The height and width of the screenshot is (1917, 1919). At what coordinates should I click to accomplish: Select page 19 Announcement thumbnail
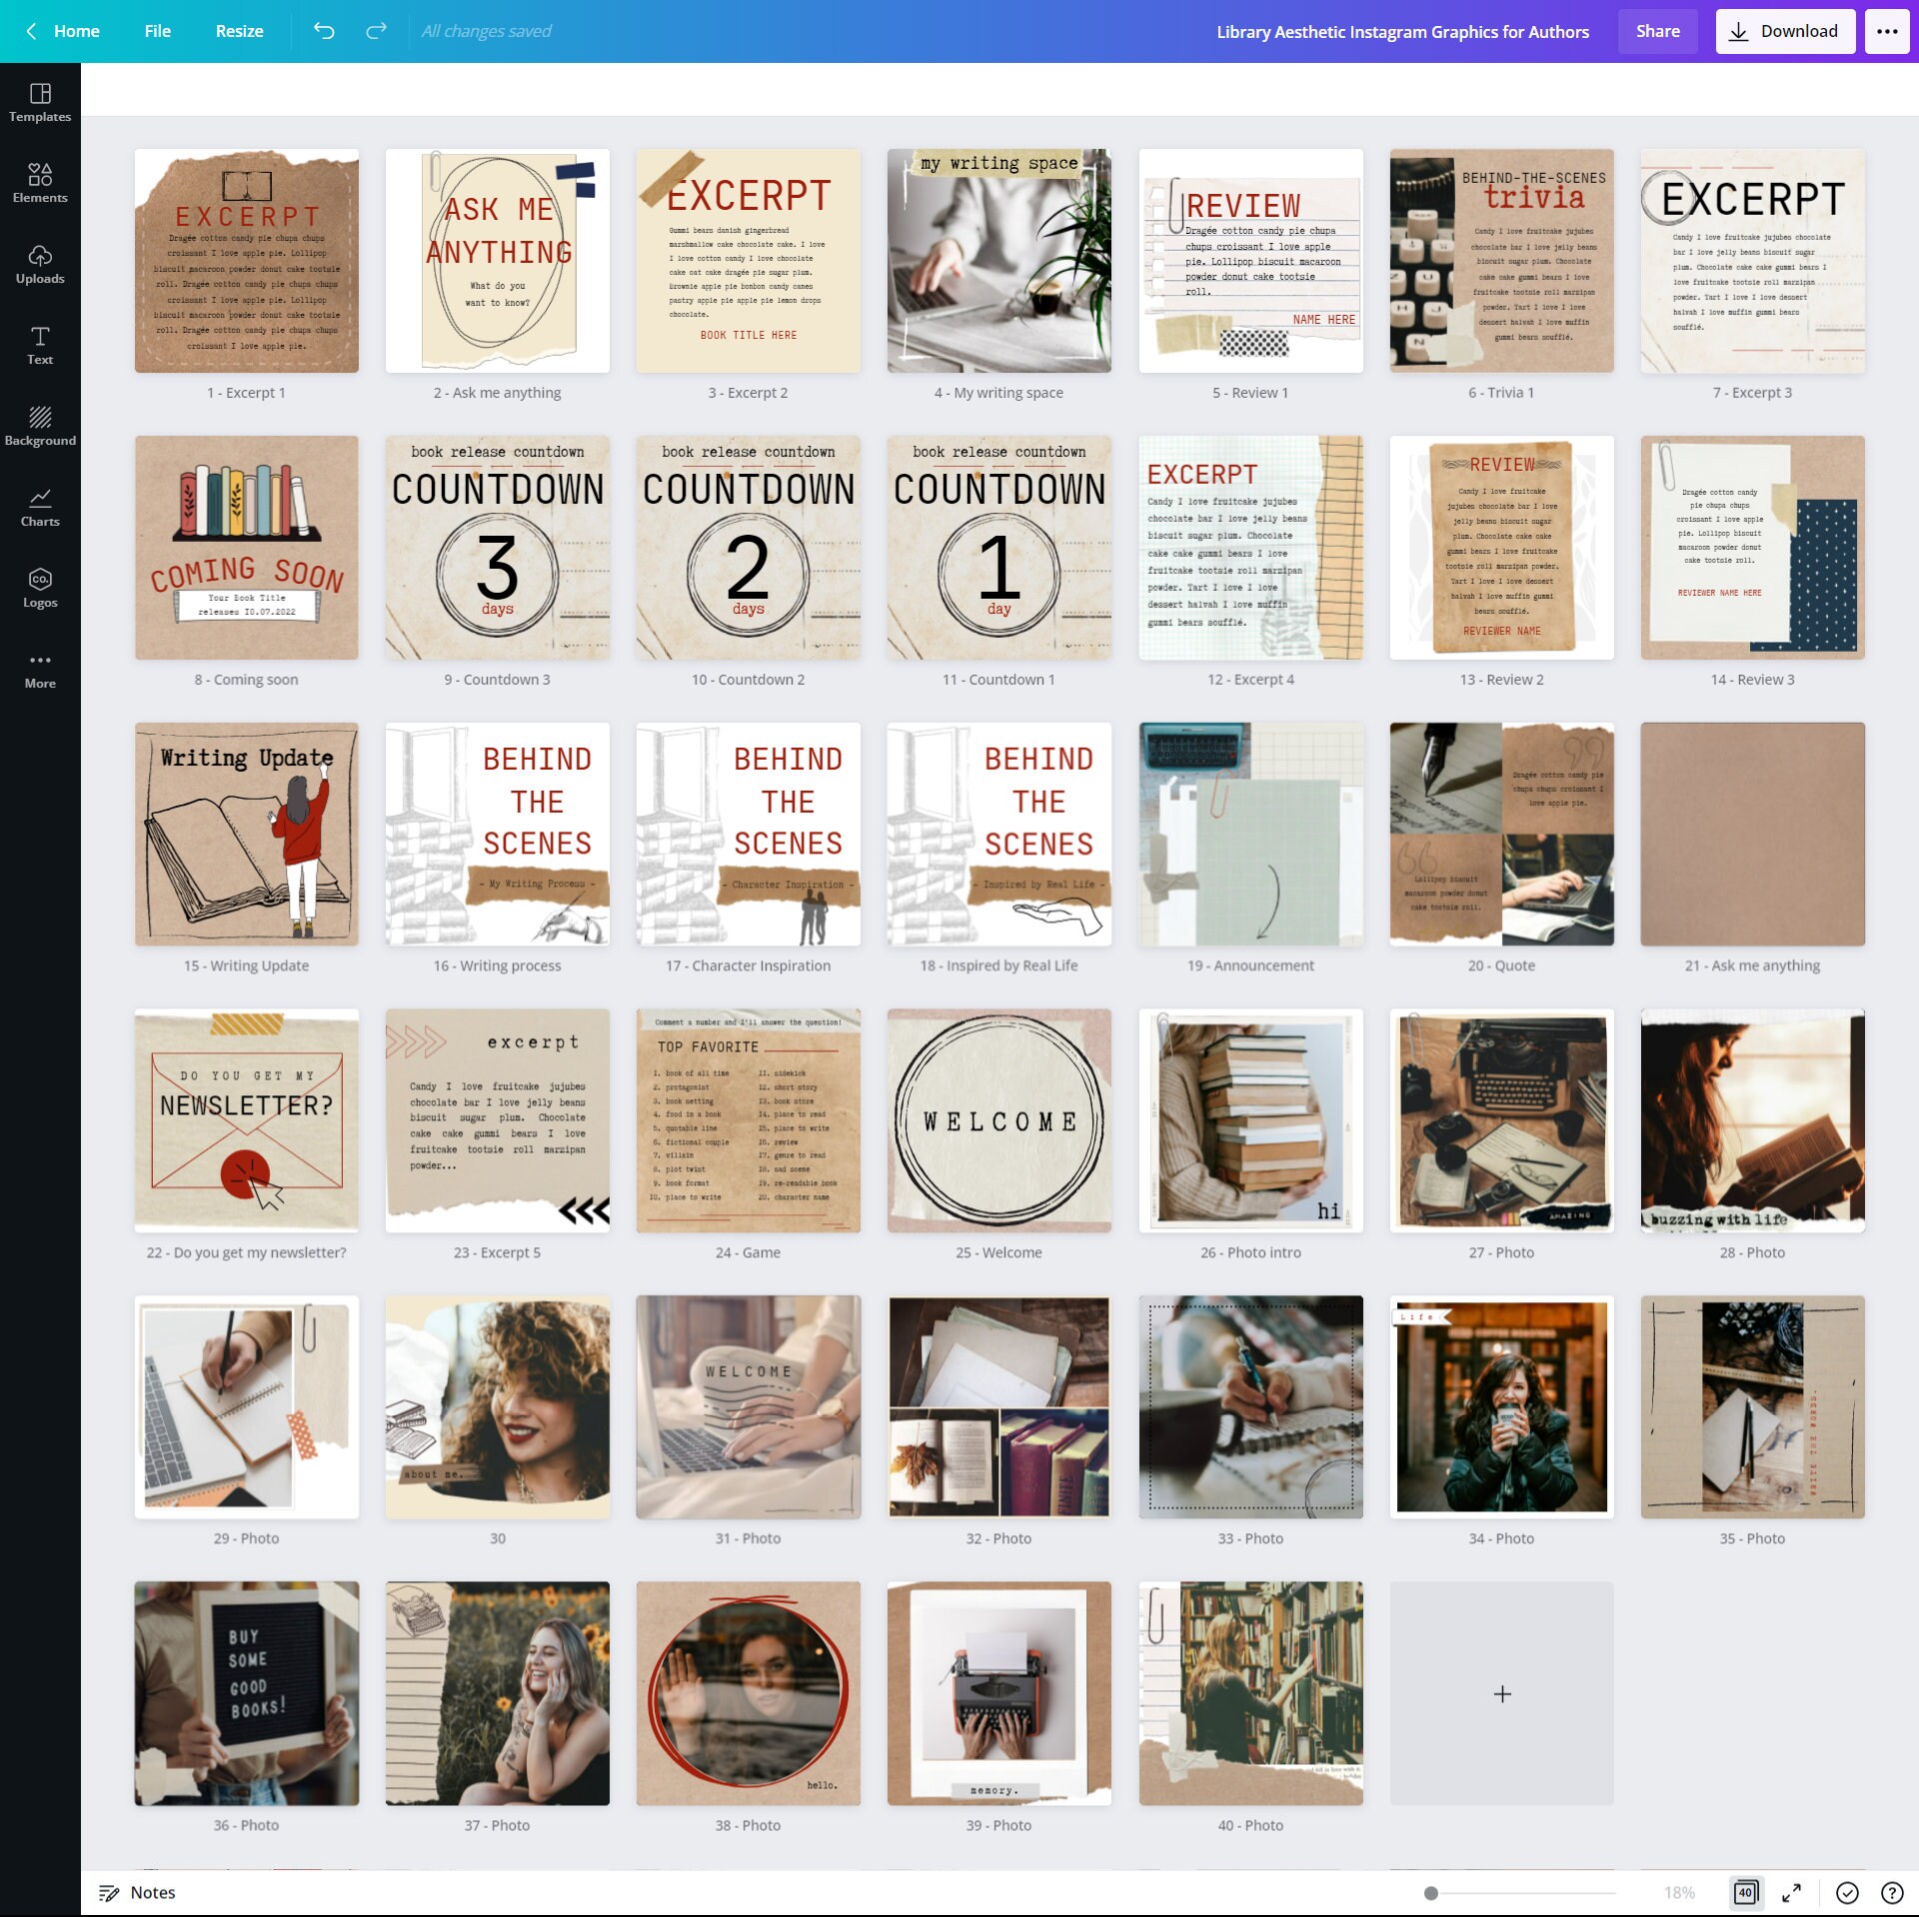(1250, 834)
